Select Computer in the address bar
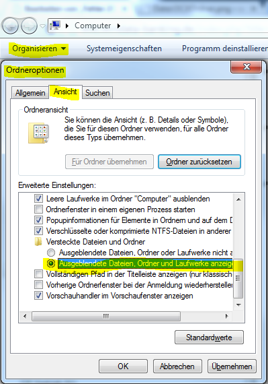 tap(93, 26)
